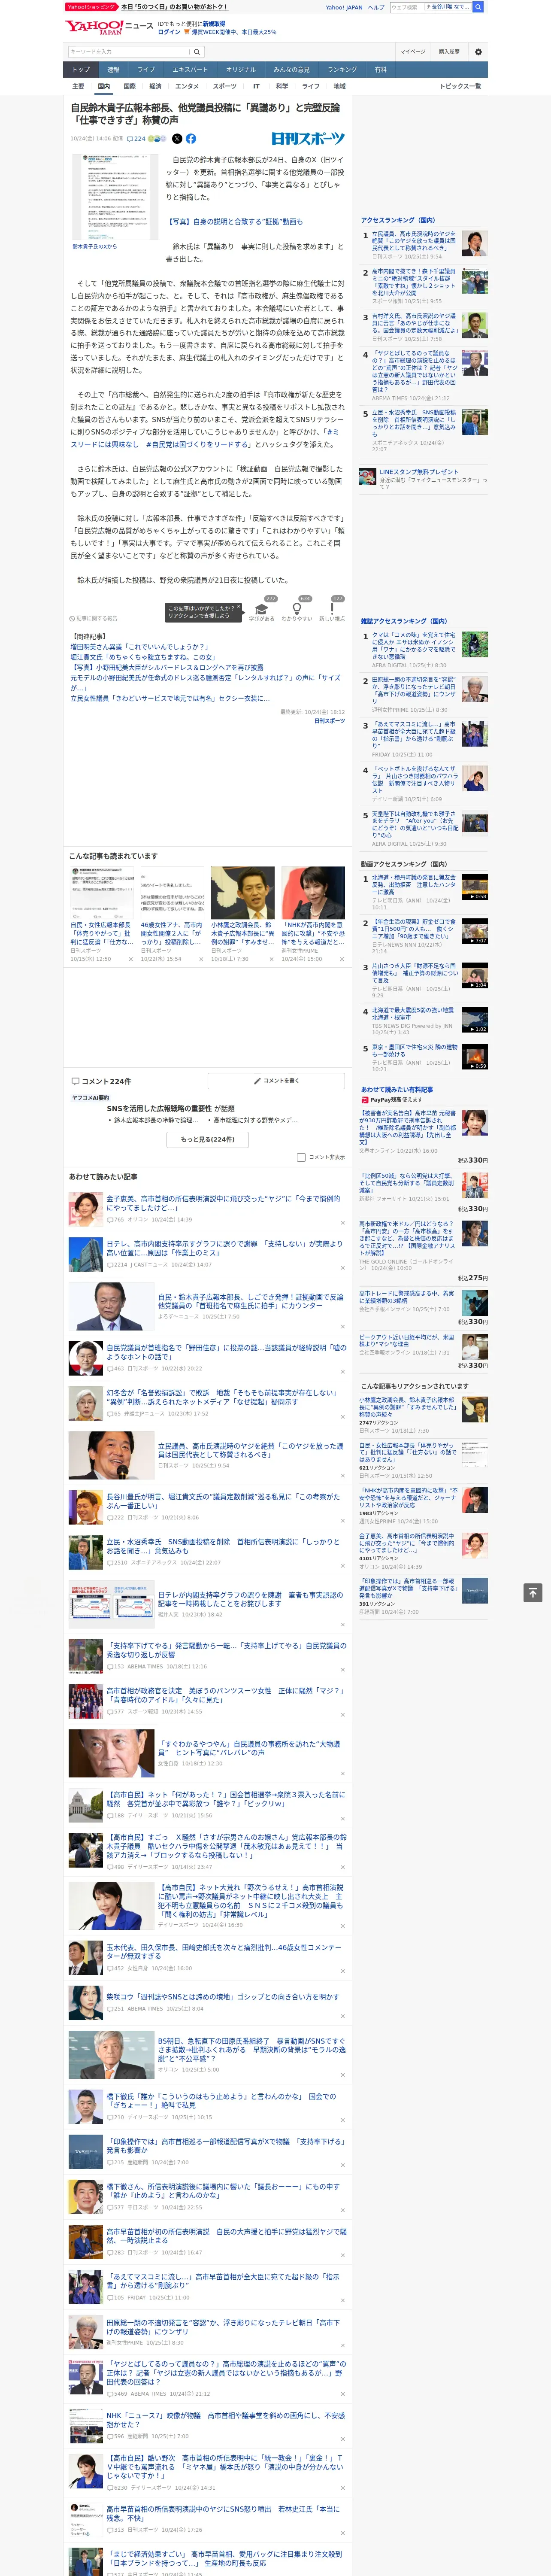Click the scroll-to-top arrow button
This screenshot has width=551, height=2576.
pos(533,1592)
